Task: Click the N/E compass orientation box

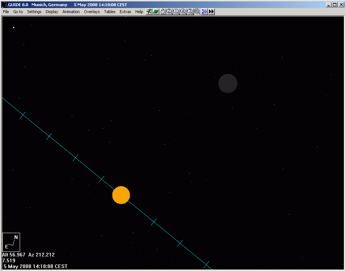Action: [x=11, y=242]
